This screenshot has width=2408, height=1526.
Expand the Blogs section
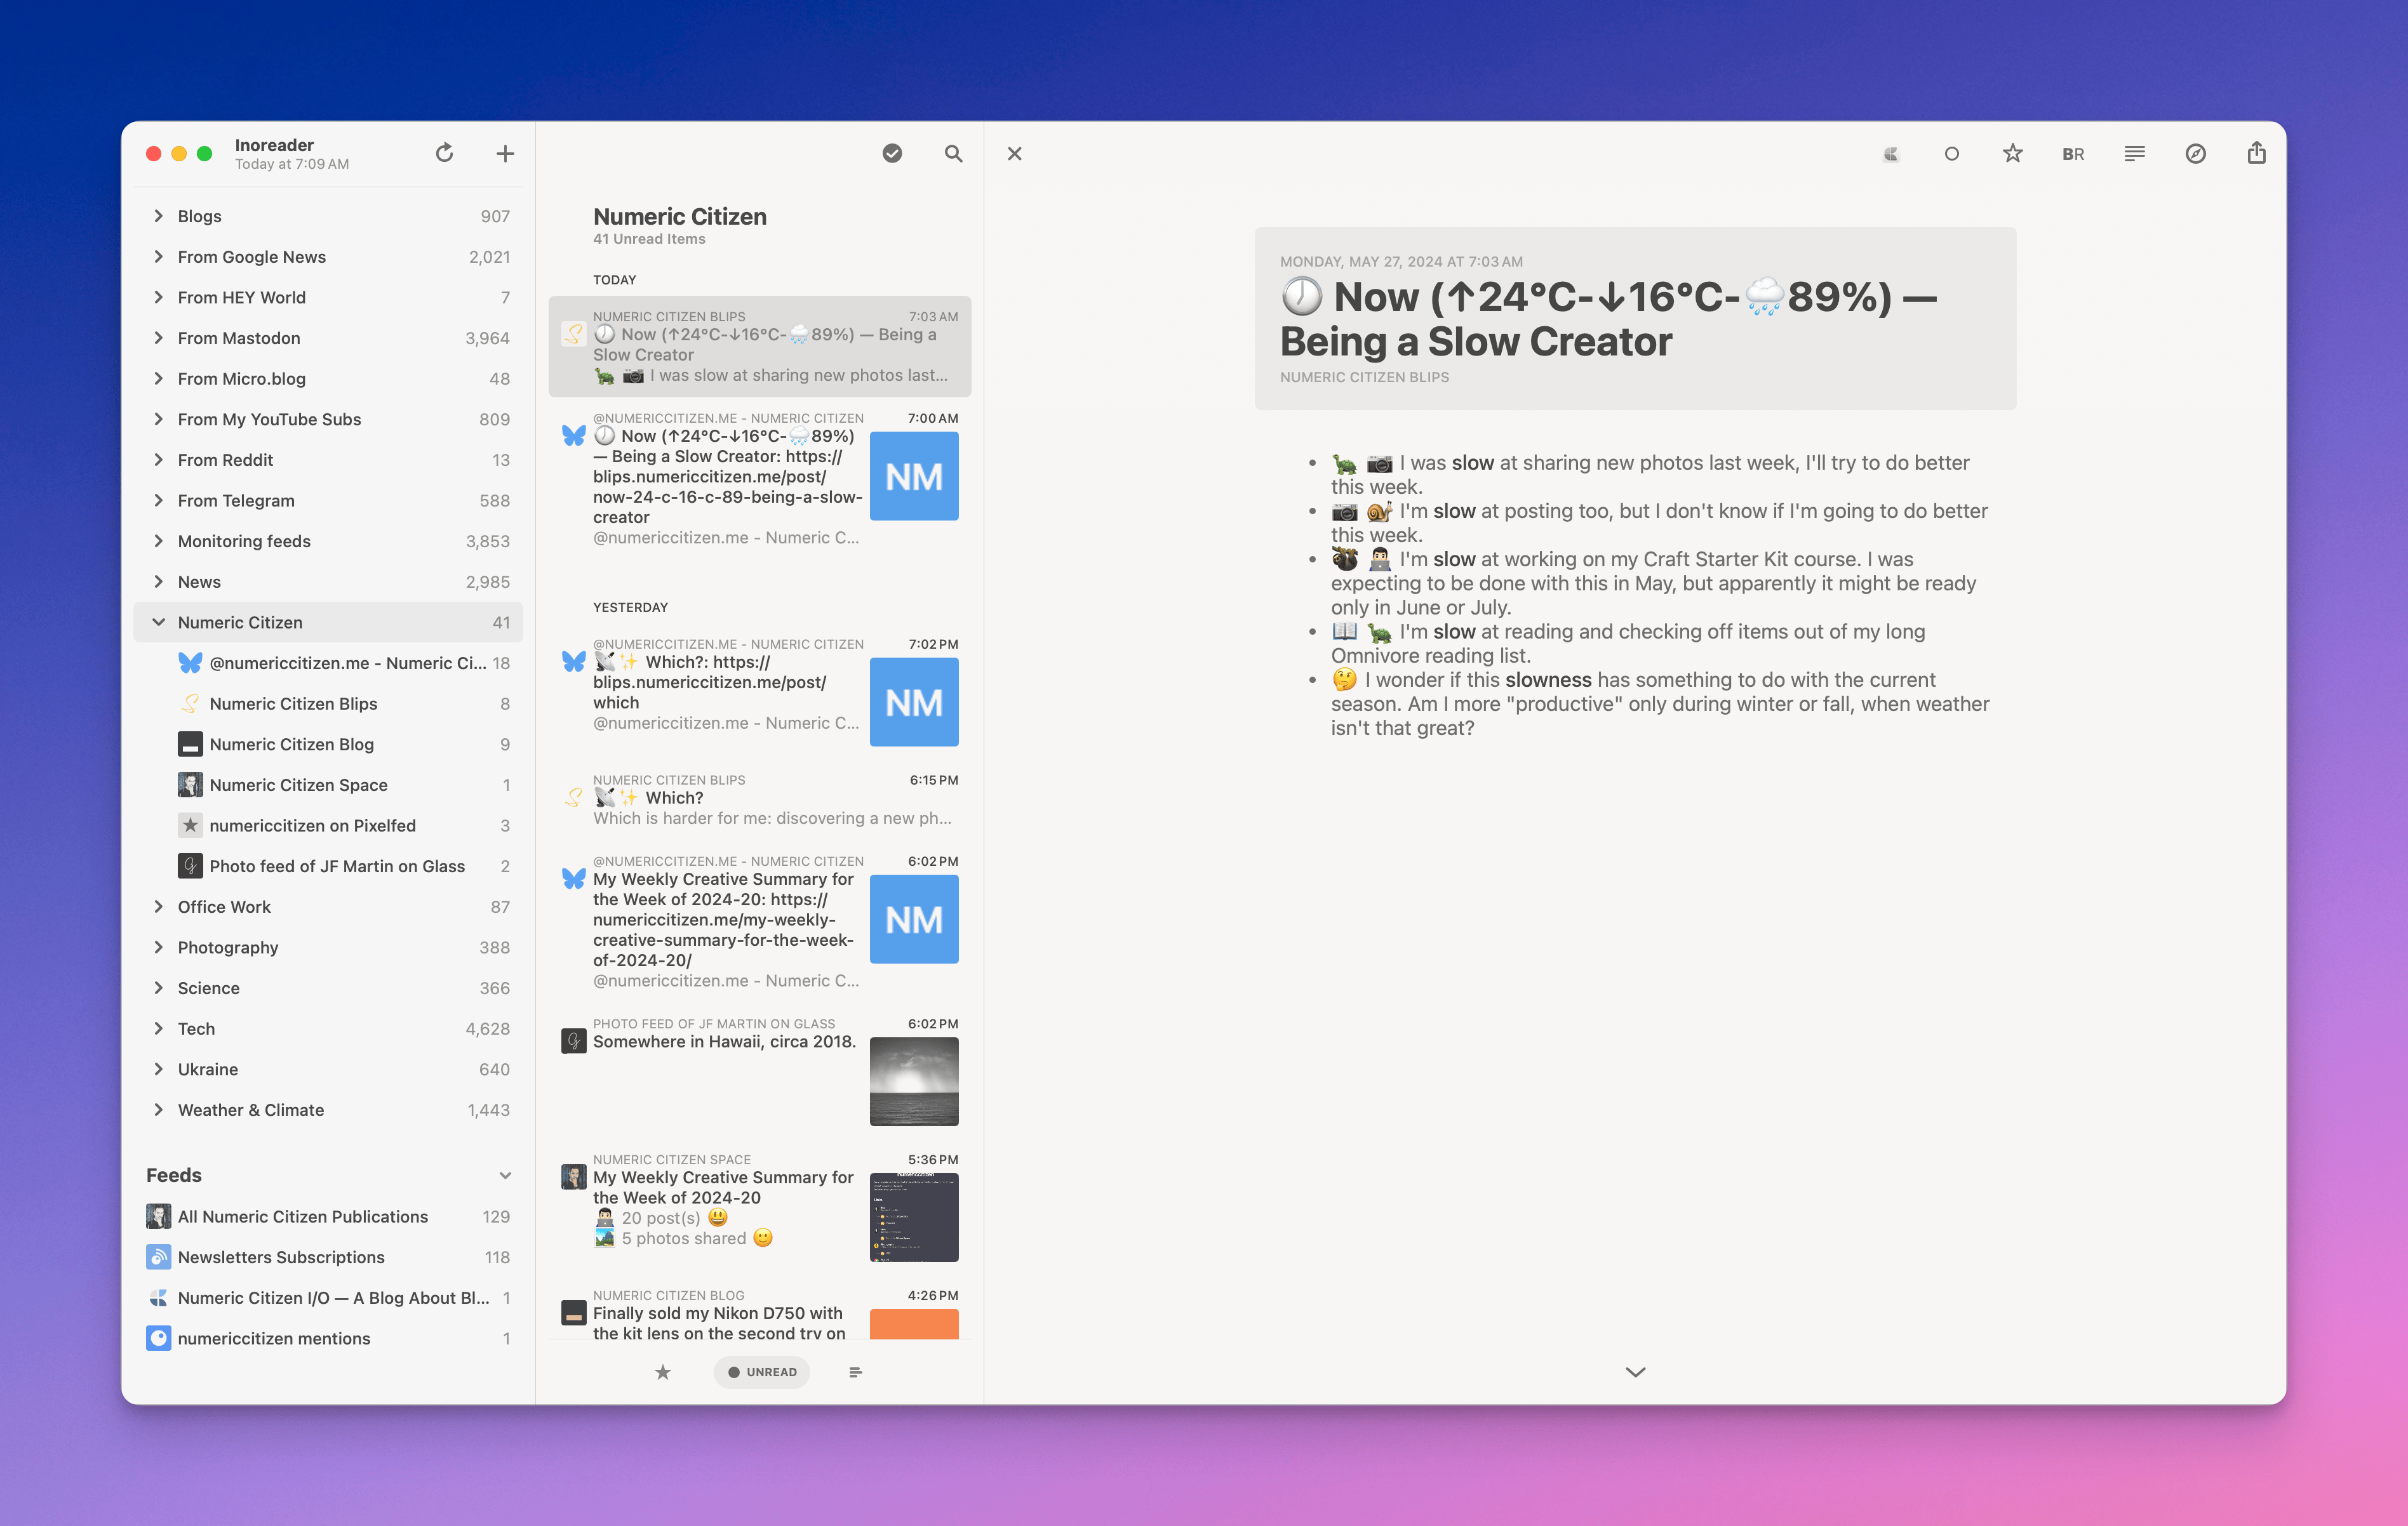tap(159, 215)
